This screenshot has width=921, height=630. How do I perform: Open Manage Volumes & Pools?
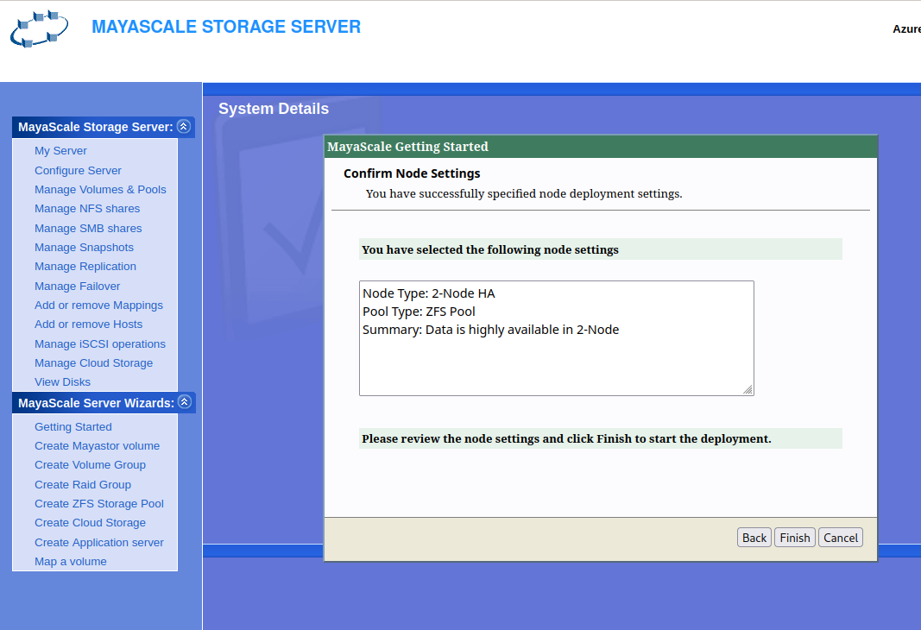pyautogui.click(x=100, y=190)
